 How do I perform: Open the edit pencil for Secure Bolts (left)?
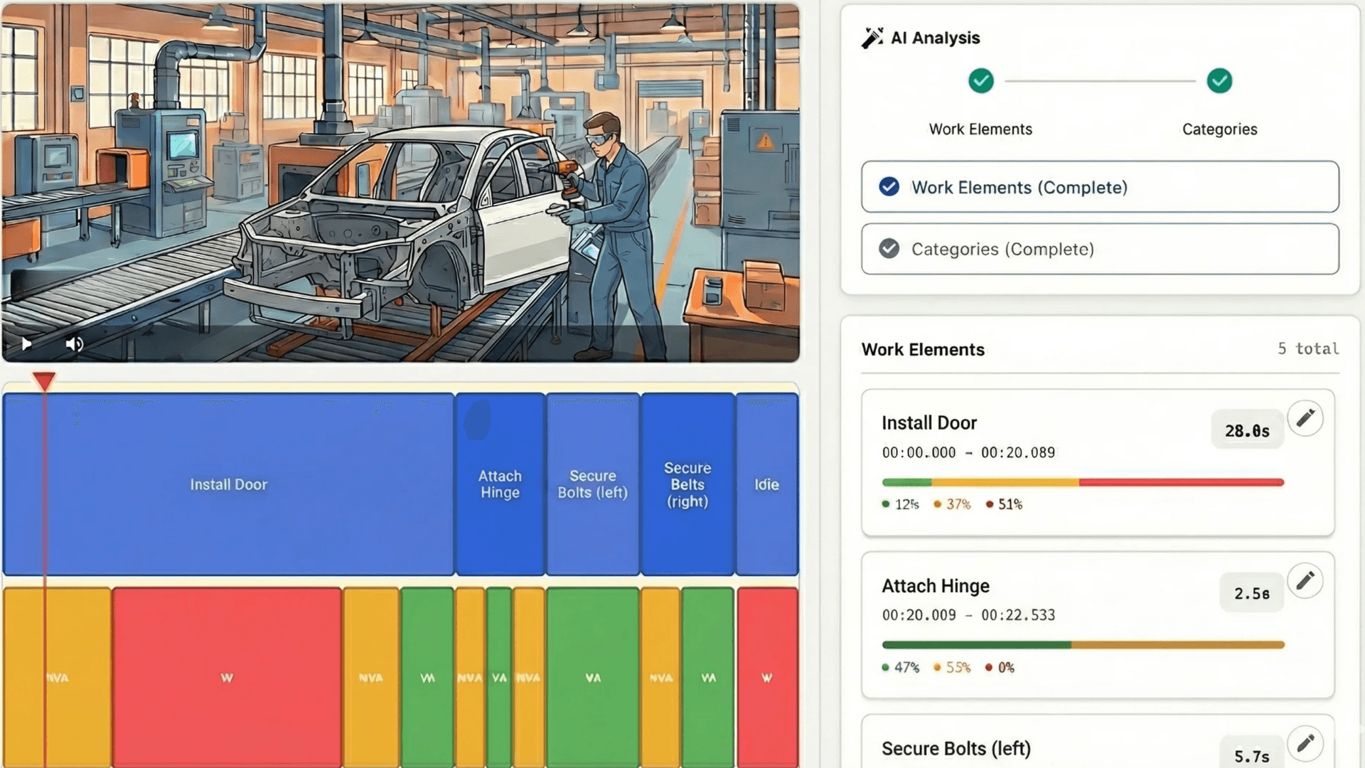click(x=1306, y=744)
